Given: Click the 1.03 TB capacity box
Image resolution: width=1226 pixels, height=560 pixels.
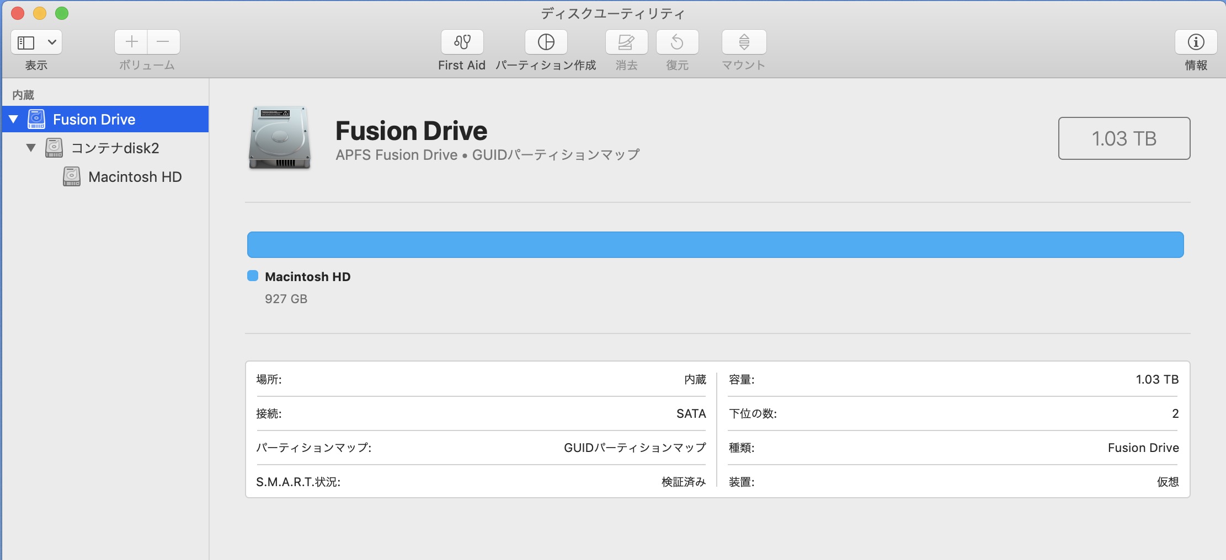Looking at the screenshot, I should coord(1124,138).
